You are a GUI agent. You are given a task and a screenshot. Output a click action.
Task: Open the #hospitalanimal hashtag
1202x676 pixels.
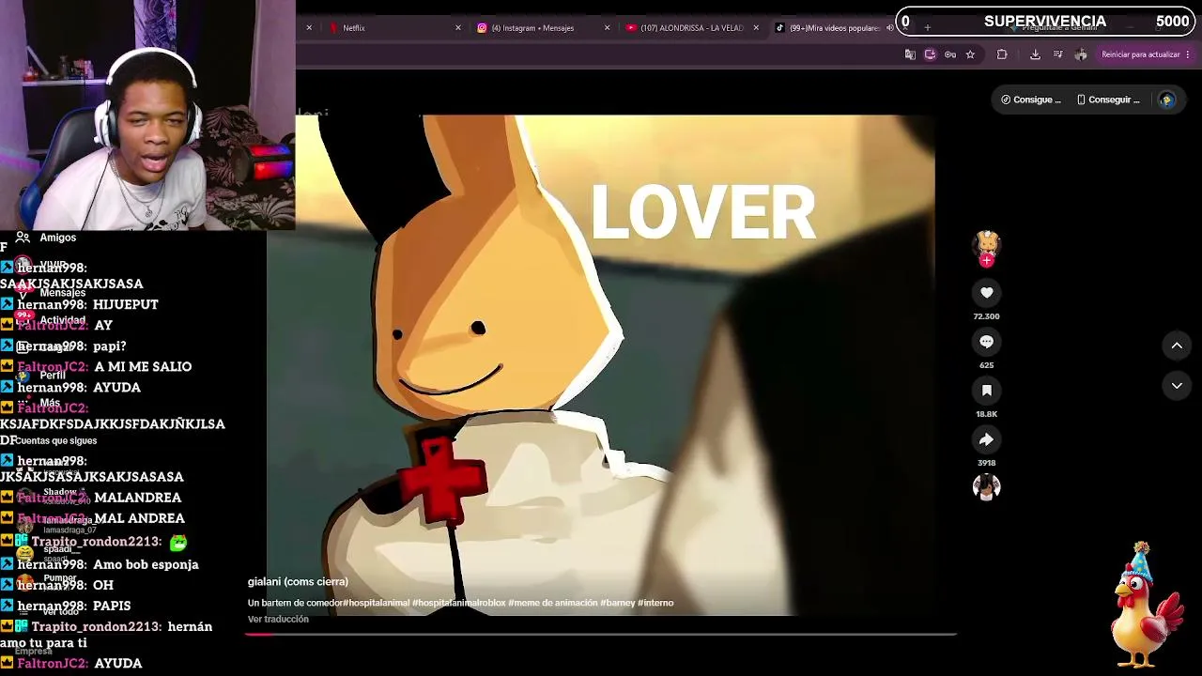tap(376, 603)
